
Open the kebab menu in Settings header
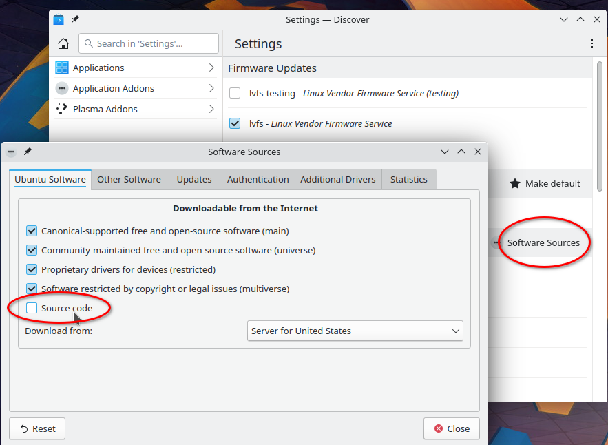click(x=591, y=43)
